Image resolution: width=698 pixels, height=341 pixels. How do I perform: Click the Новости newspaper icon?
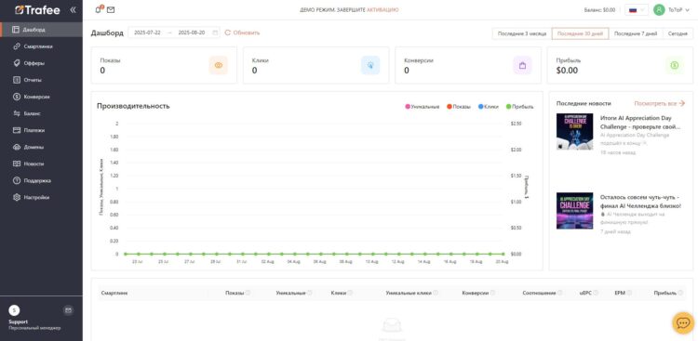point(17,164)
